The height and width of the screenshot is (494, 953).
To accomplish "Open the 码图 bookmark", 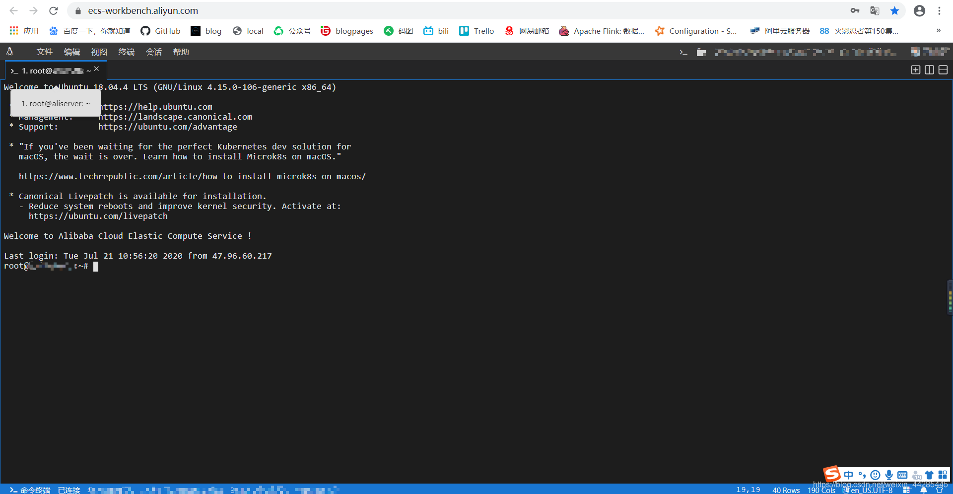I will [x=398, y=31].
